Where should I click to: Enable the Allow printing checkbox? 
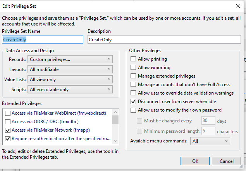click(x=134, y=59)
